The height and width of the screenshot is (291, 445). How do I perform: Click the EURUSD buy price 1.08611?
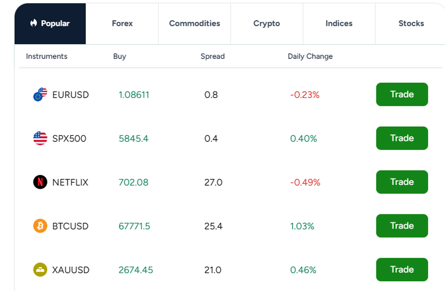tap(134, 95)
